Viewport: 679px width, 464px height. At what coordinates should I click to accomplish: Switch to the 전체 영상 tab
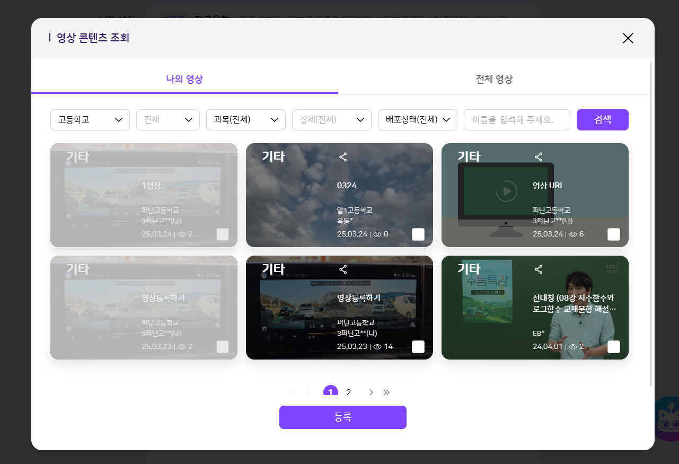coord(494,80)
